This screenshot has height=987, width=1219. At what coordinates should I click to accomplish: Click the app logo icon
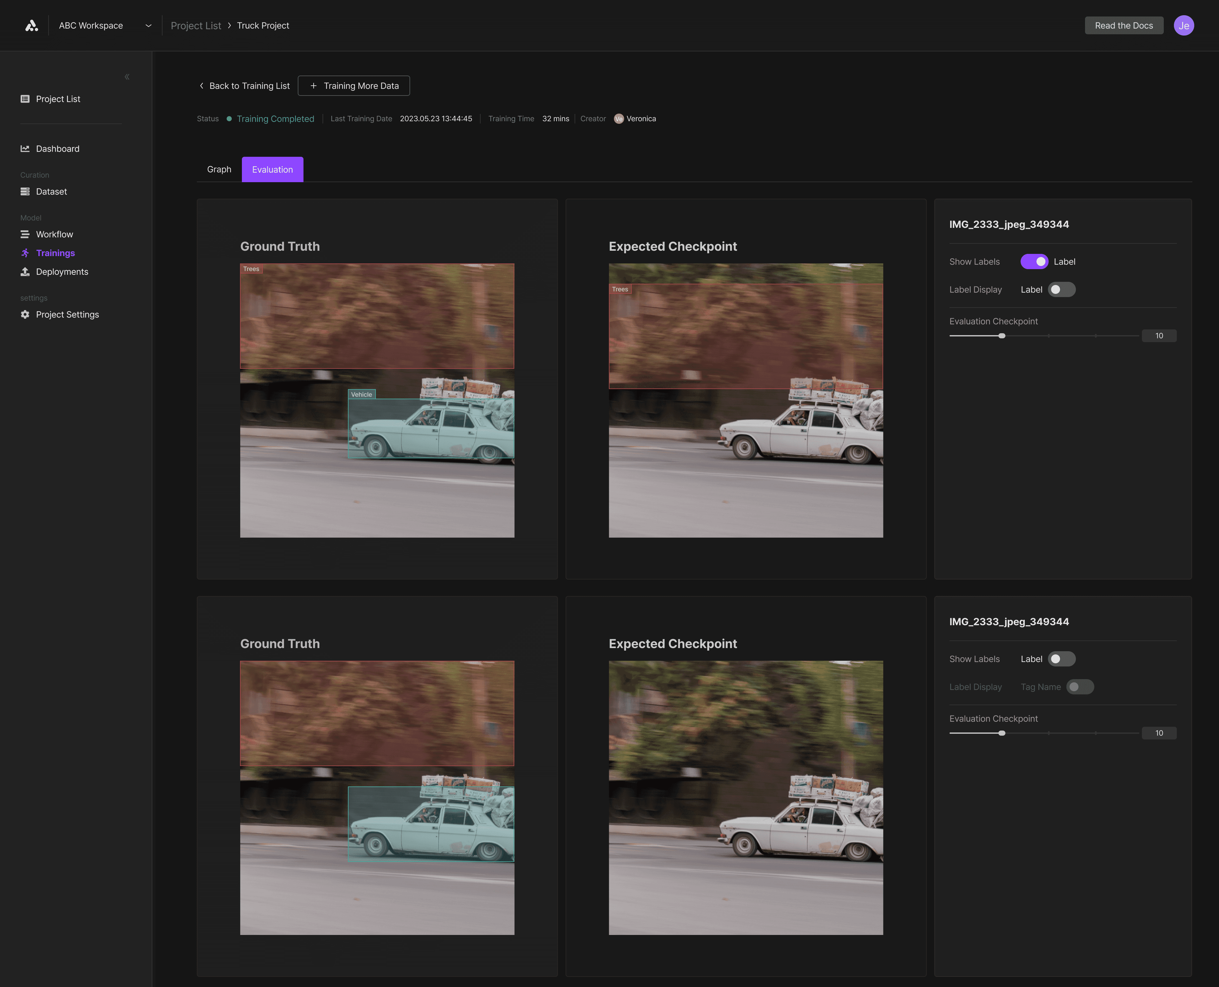tap(31, 26)
